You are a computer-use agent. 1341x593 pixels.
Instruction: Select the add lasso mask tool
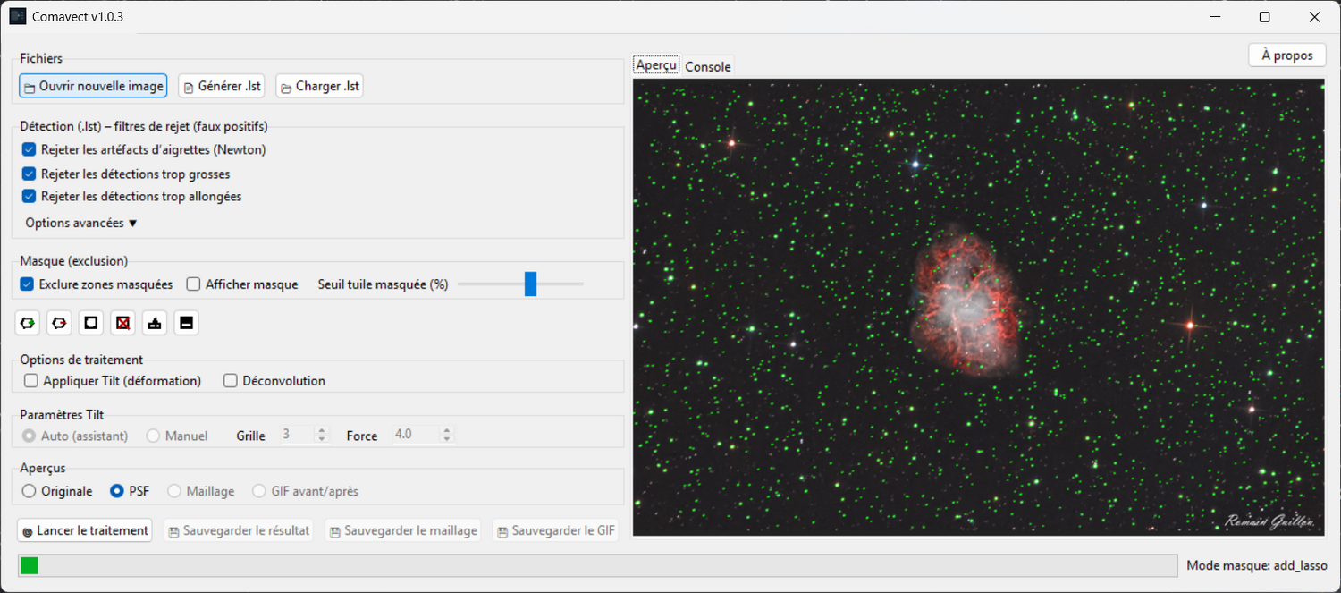[27, 322]
